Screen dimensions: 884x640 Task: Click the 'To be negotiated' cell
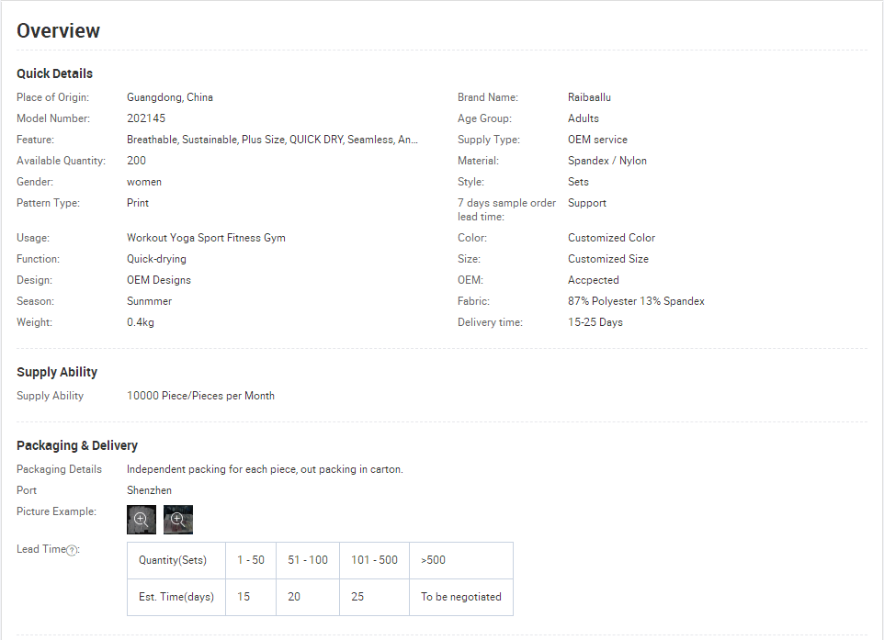[461, 597]
